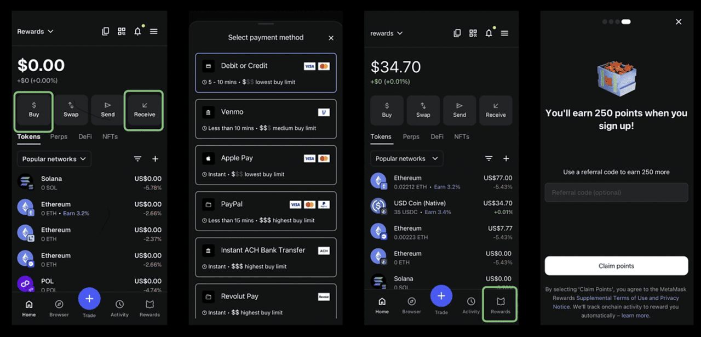Open the Solana US$0.00 -5.78% token row
This screenshot has width=701, height=337.
coord(89,182)
